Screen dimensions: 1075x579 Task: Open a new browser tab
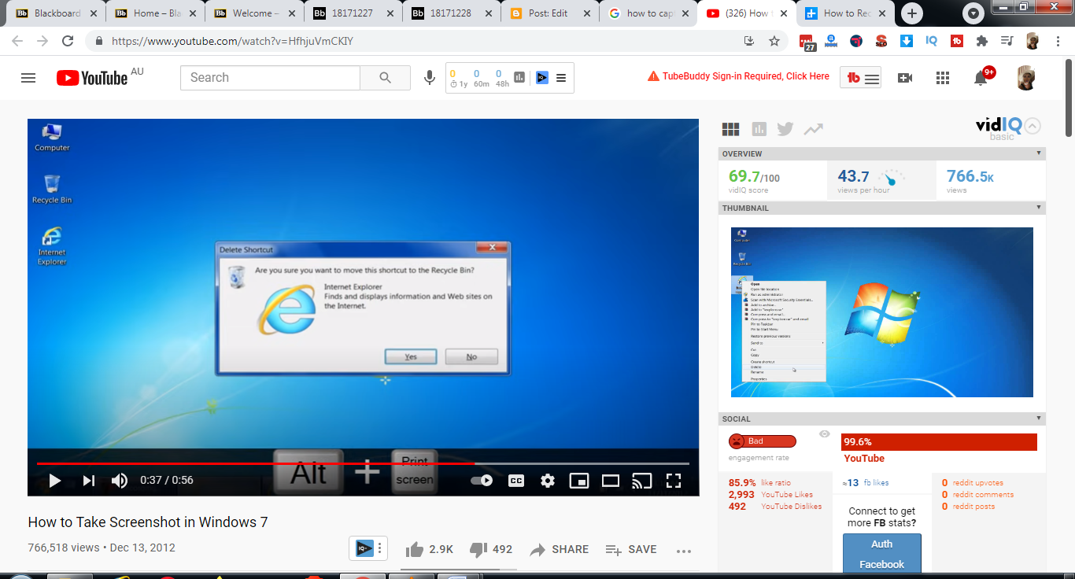point(912,13)
